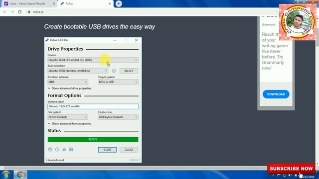Screen dimensions: 319x179
Task: Show hidden system tray icons arrow
Action: click(x=273, y=175)
